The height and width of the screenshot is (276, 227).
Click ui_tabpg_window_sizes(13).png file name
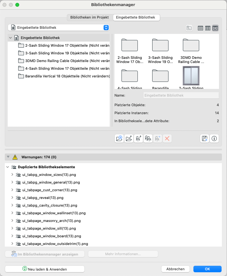[49, 175]
